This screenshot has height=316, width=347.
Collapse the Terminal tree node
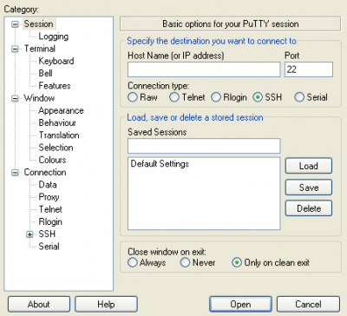[15, 49]
